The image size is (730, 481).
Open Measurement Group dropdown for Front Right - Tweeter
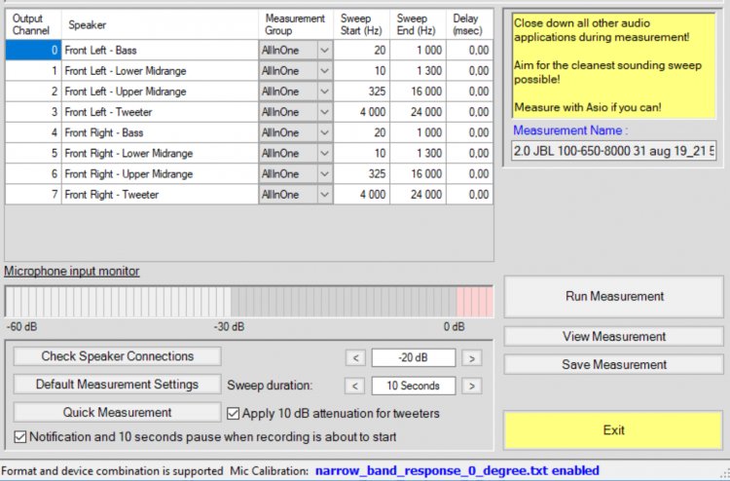pyautogui.click(x=324, y=195)
